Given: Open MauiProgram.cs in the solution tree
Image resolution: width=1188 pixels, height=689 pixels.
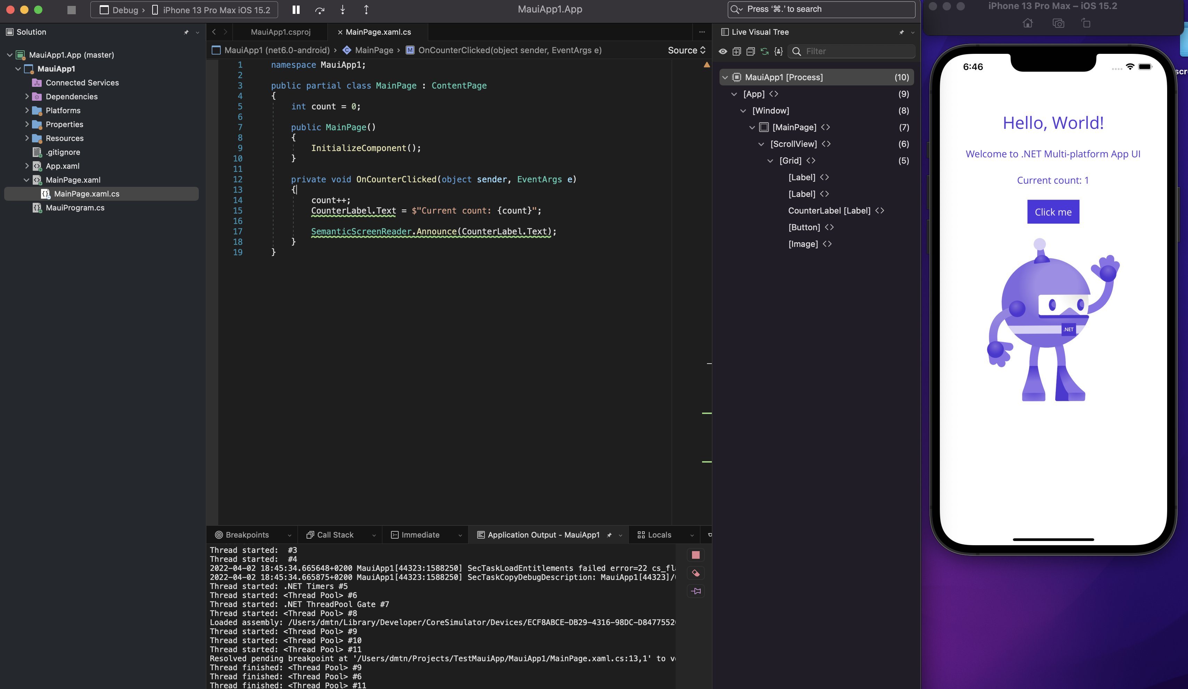Looking at the screenshot, I should coord(75,208).
